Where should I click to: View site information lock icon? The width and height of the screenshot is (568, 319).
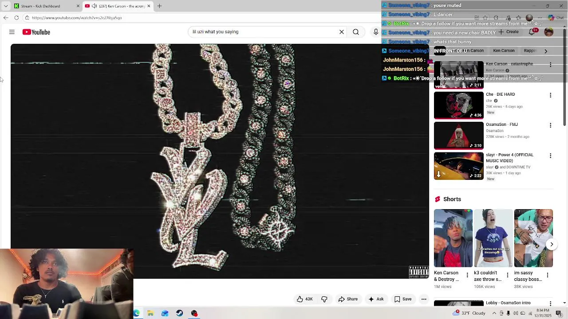pos(27,18)
